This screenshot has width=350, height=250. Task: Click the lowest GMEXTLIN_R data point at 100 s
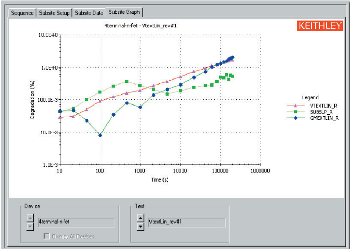(100, 135)
